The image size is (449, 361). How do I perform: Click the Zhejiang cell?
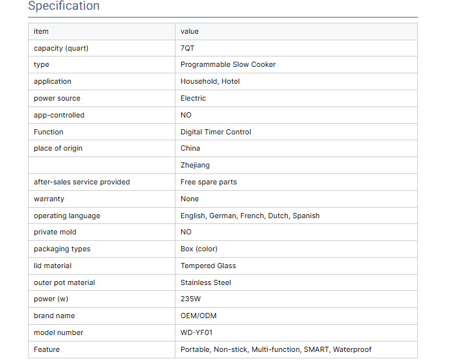[195, 166]
